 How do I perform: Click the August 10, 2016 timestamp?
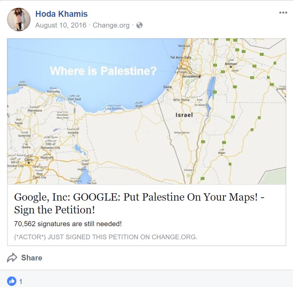coord(61,25)
